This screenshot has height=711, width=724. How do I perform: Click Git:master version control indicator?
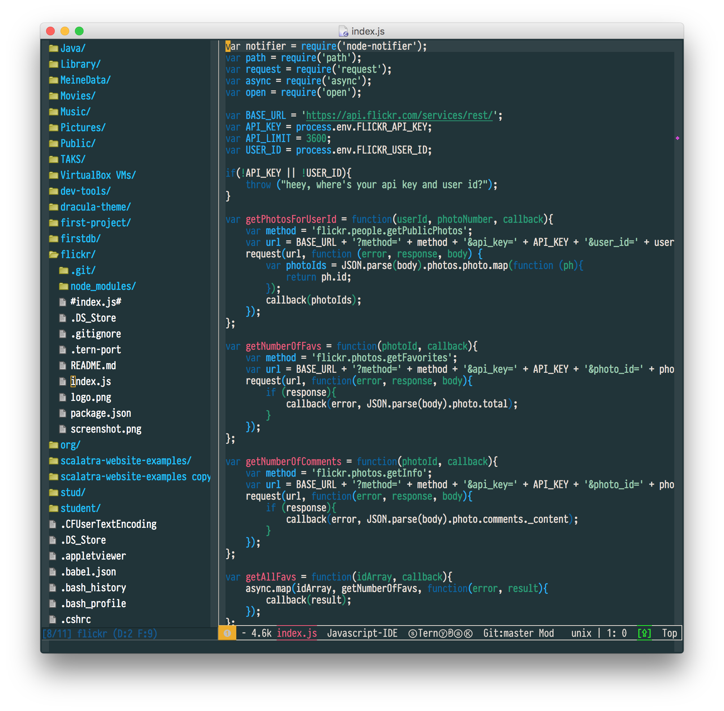(x=508, y=633)
